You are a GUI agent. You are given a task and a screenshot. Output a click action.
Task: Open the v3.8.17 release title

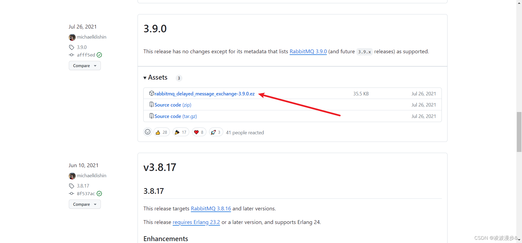coord(160,167)
